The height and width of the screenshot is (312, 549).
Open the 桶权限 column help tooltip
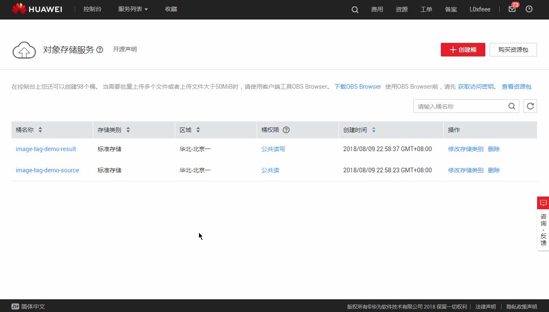tap(286, 130)
